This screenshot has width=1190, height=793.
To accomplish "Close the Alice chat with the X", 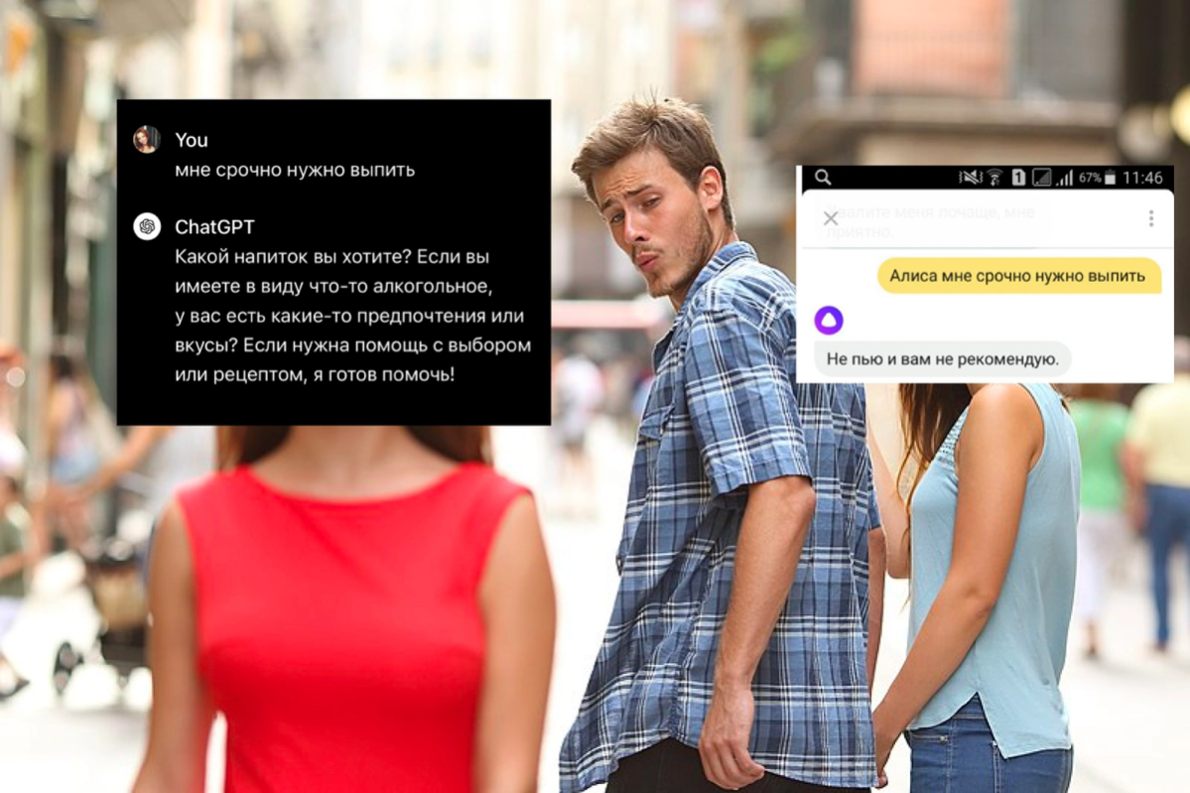I will click(x=831, y=218).
